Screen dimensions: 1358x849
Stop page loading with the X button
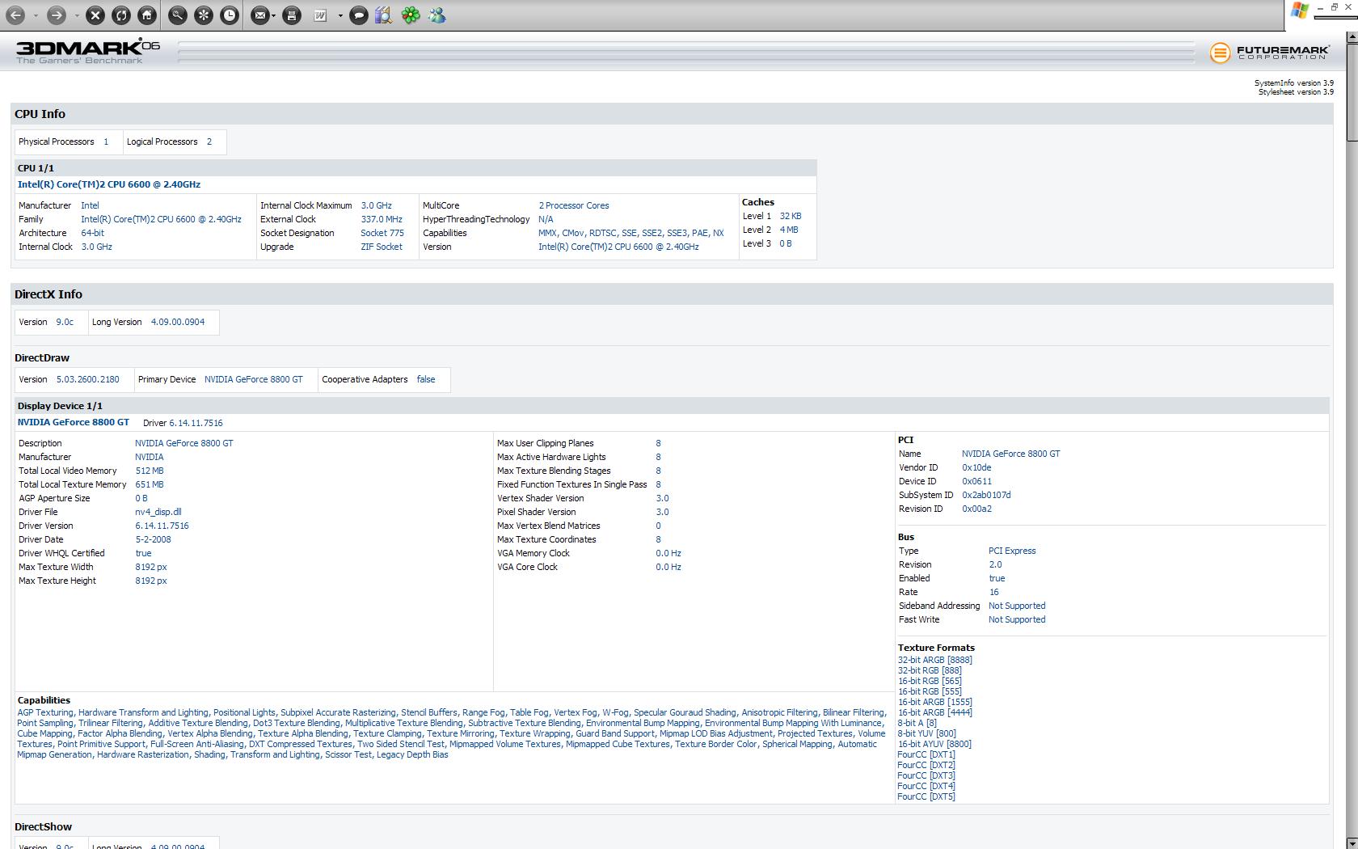pyautogui.click(x=95, y=15)
